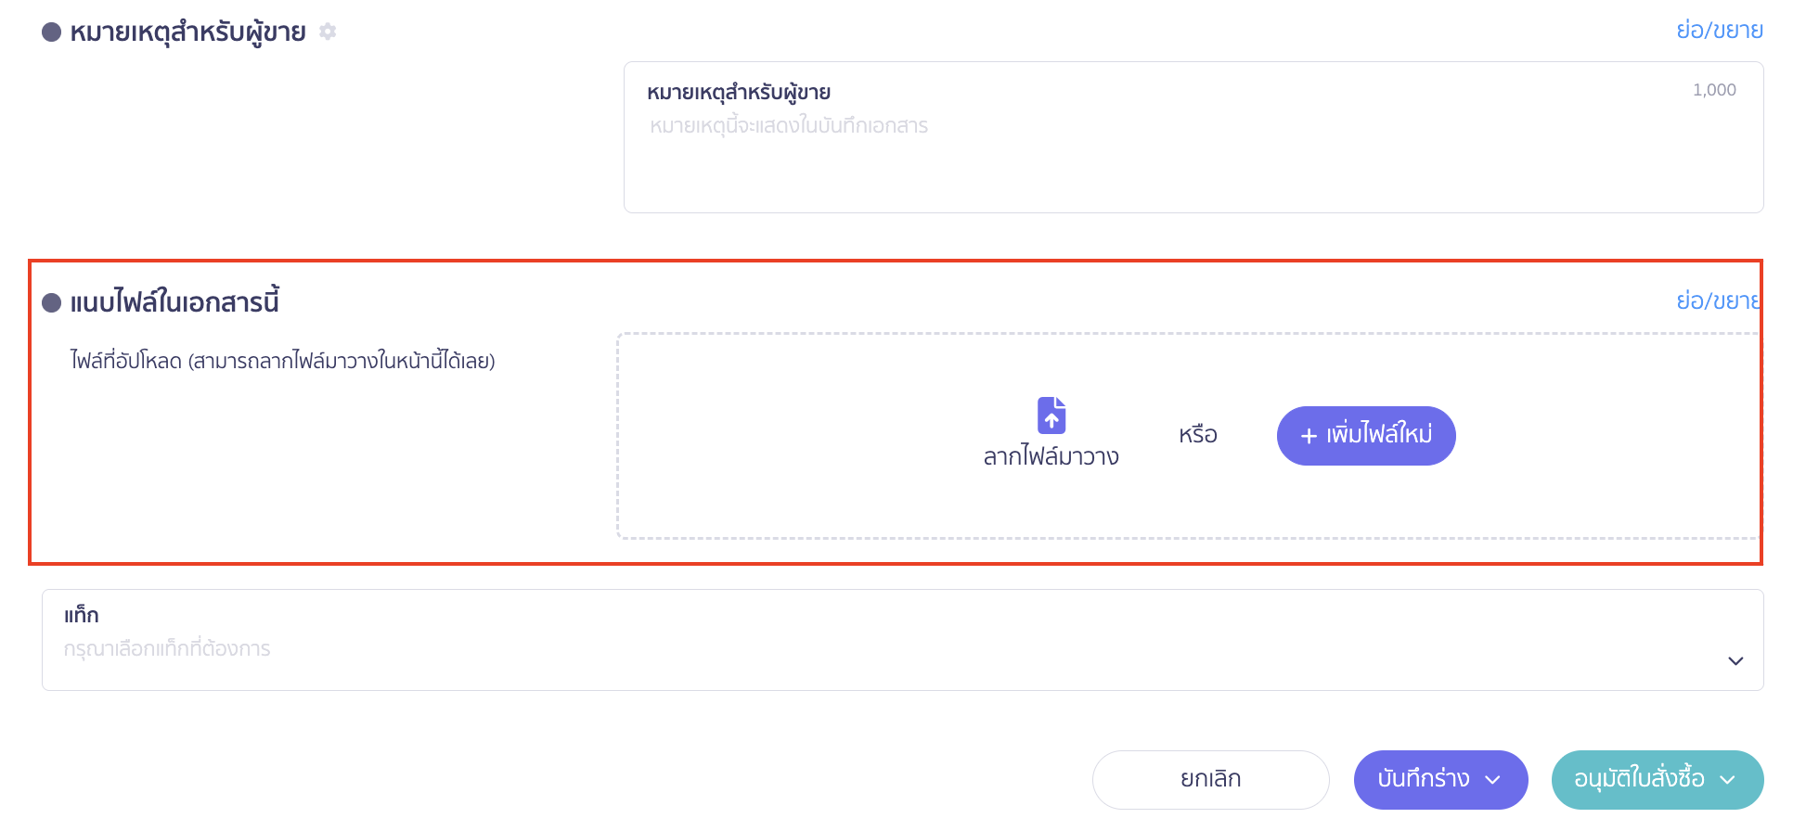Click the บันทึกร่าง button label

click(x=1423, y=779)
